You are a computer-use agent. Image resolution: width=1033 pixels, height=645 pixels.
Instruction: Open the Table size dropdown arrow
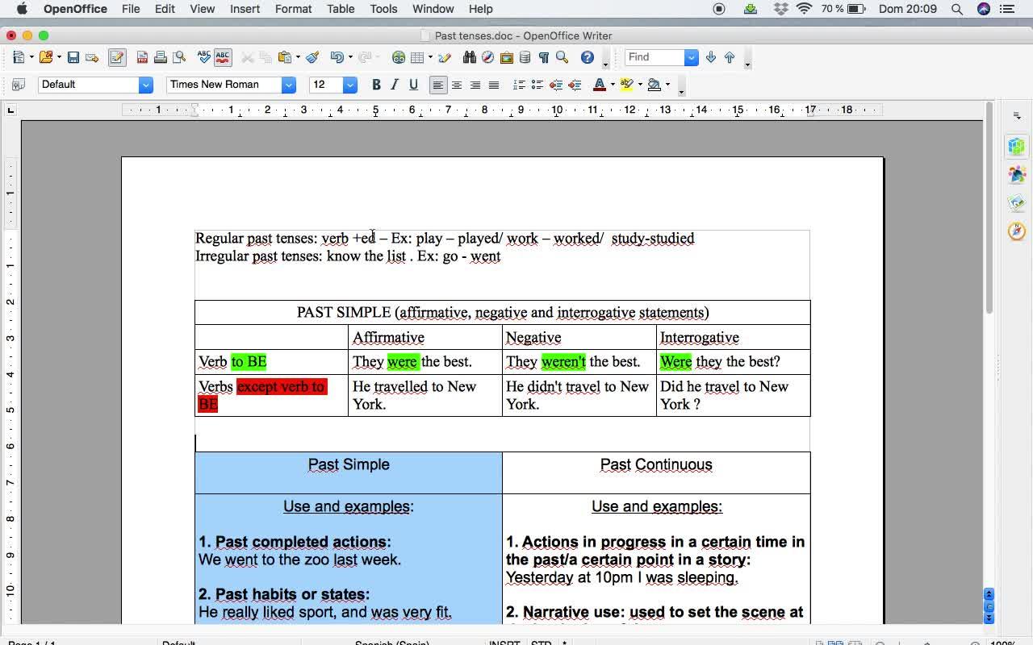tap(430, 57)
